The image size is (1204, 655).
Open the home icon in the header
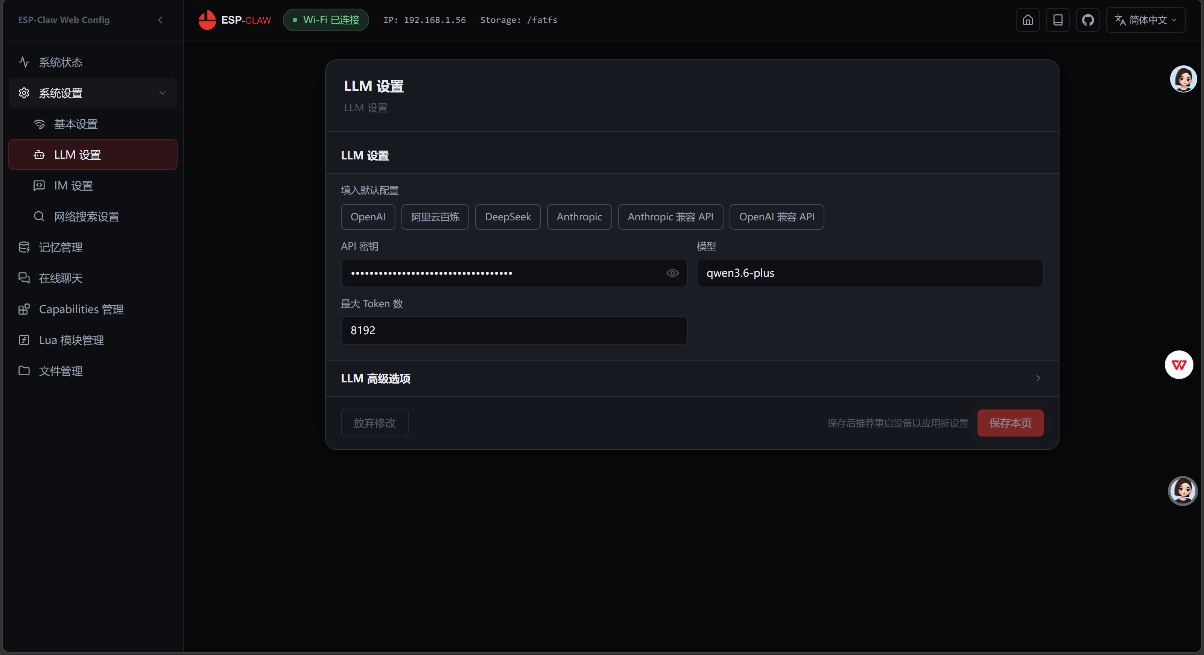(x=1028, y=20)
